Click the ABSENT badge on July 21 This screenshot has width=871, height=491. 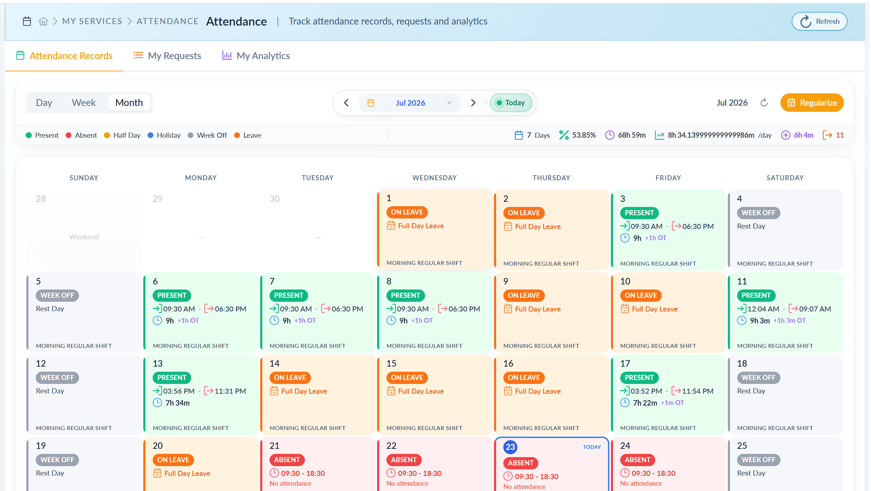click(287, 460)
